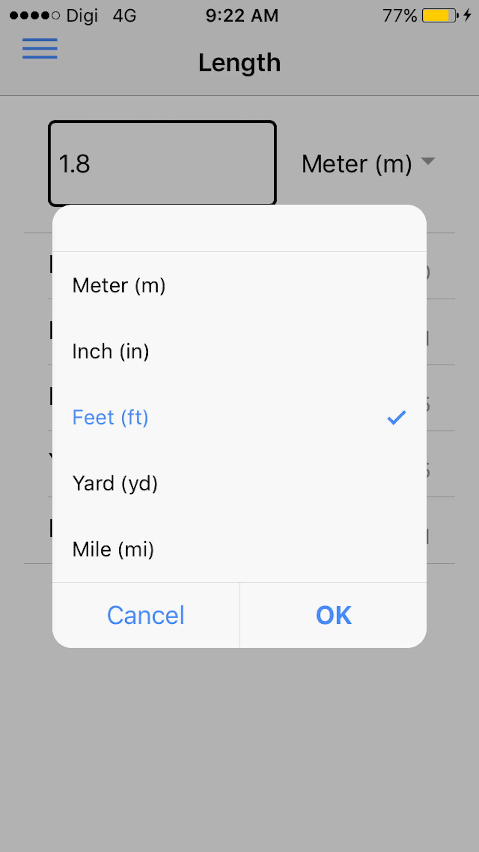Tap the 4G network indicator
Viewport: 479px width, 852px height.
pyautogui.click(x=125, y=16)
